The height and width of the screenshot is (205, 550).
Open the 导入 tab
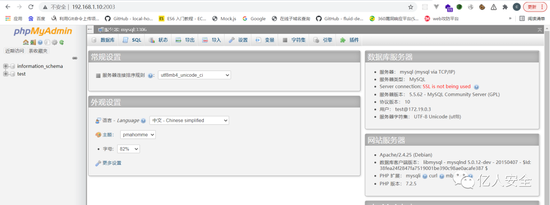(211, 40)
